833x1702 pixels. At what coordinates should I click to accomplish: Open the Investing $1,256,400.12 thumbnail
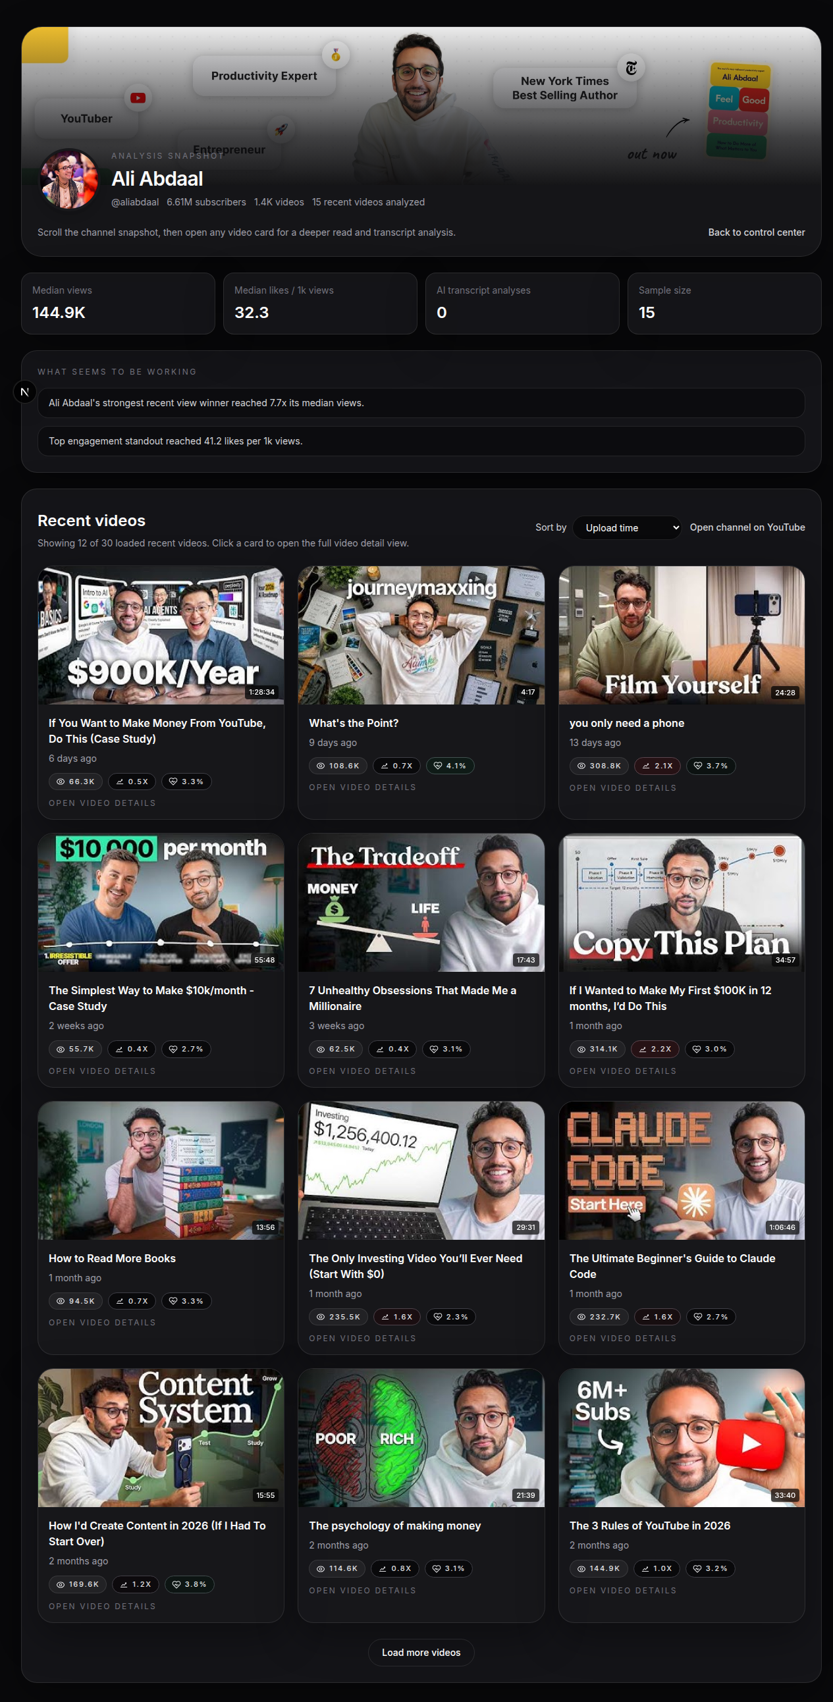pos(421,1170)
